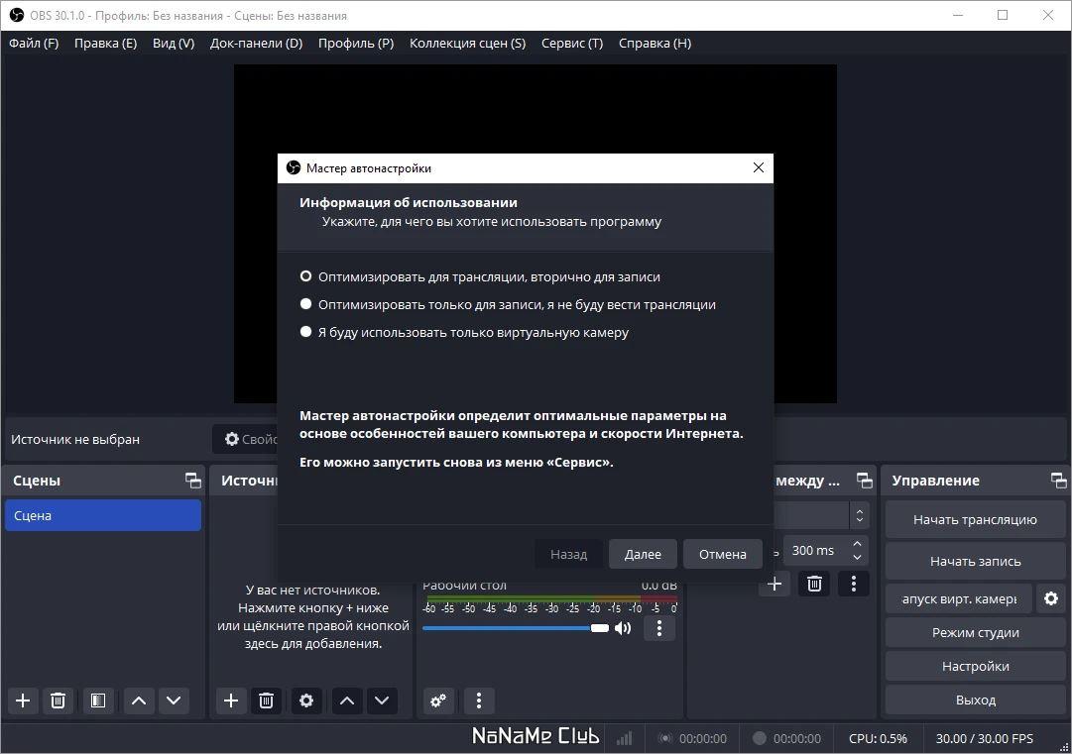Move source down arrow in Sources panel

tap(382, 700)
